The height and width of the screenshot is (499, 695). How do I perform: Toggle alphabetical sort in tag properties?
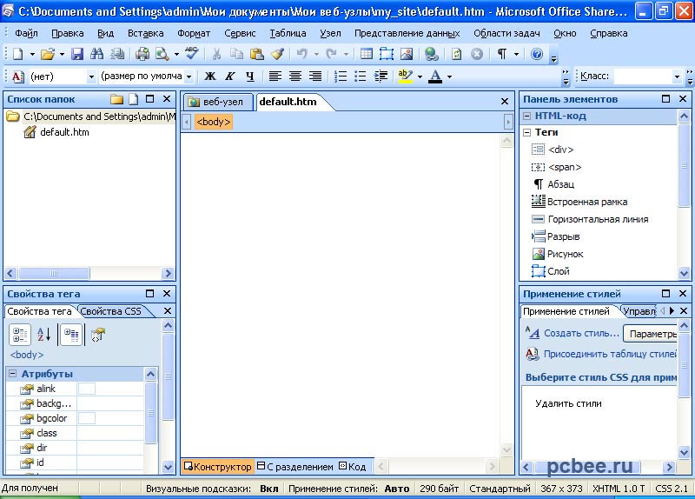[x=44, y=335]
